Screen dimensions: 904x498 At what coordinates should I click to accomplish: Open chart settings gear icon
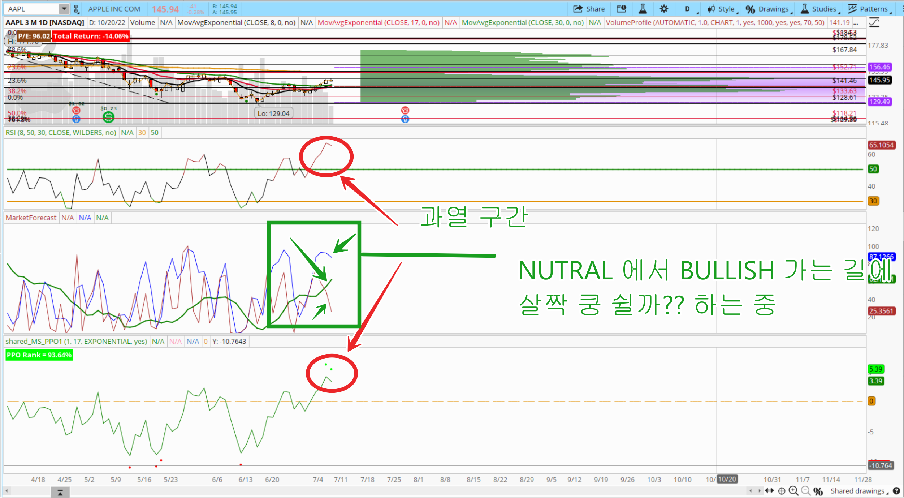pyautogui.click(x=664, y=9)
